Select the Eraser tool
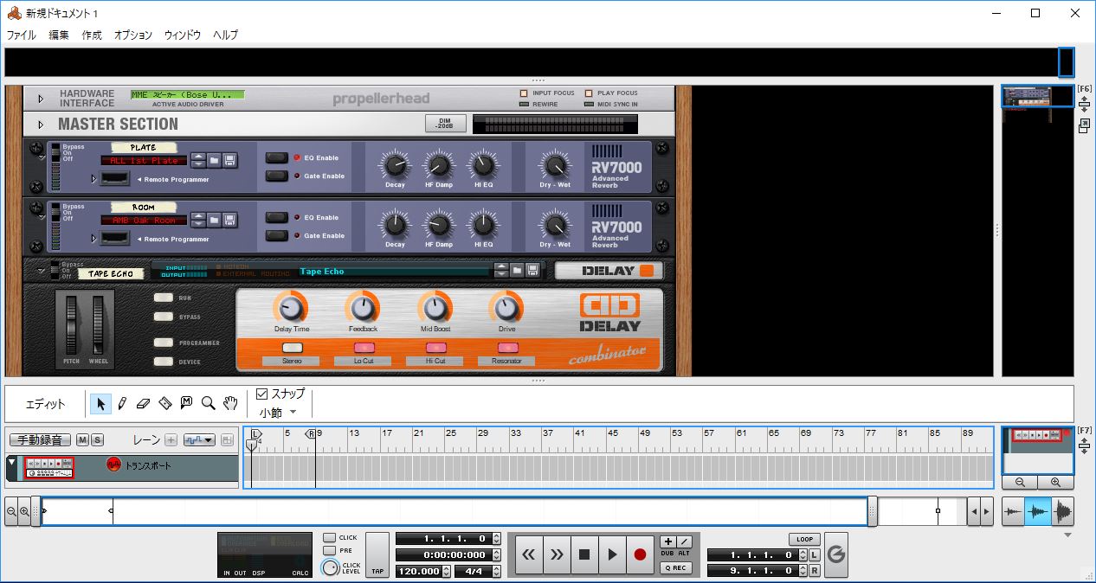The image size is (1096, 583). 144,403
